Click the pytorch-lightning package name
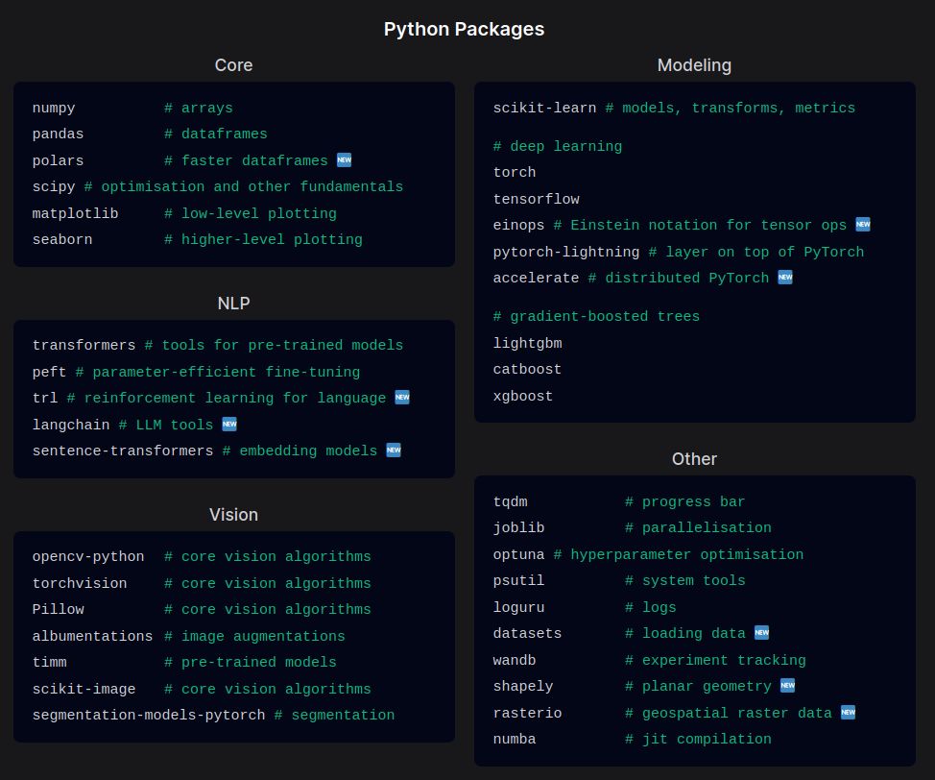This screenshot has width=935, height=780. (565, 252)
